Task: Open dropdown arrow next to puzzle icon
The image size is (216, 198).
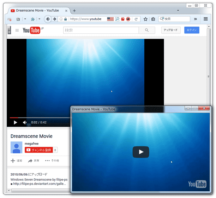Action: [40, 19]
